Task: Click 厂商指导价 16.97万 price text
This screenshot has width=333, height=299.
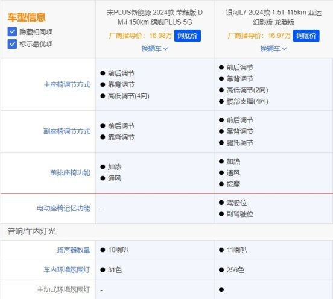Action: pyautogui.click(x=259, y=36)
